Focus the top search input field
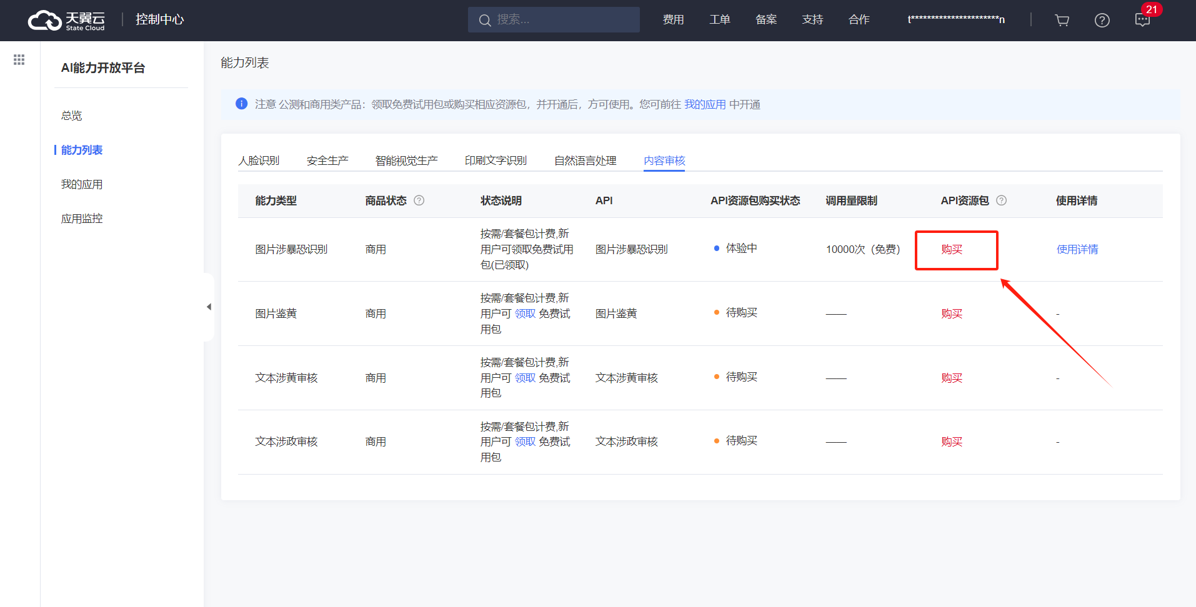Viewport: 1196px width, 607px height. click(x=554, y=20)
